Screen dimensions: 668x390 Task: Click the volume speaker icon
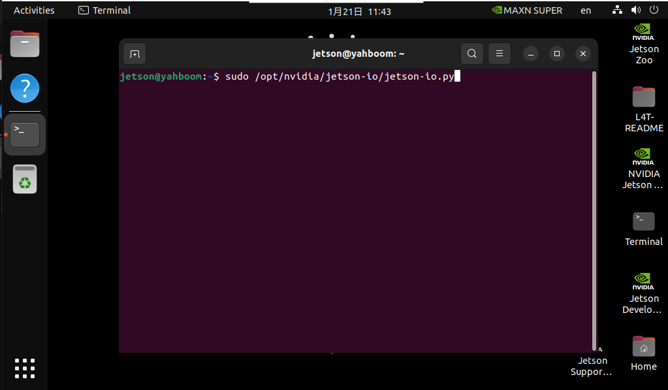pyautogui.click(x=635, y=10)
